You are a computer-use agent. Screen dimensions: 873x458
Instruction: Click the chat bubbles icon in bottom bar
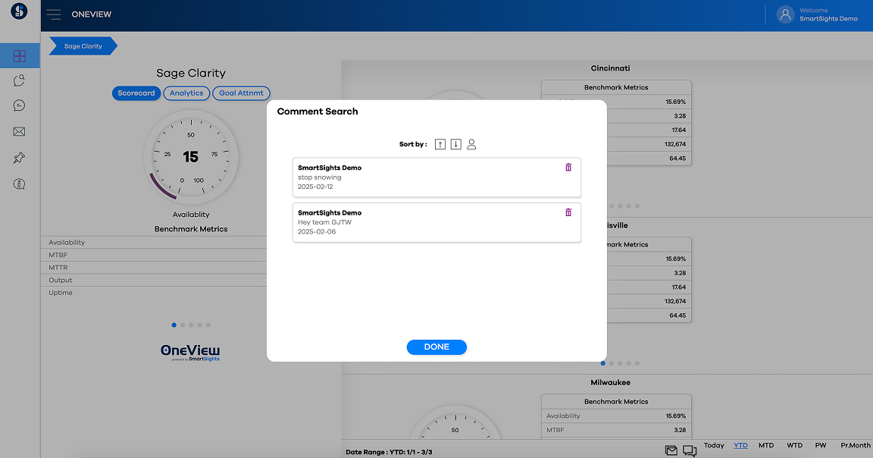(690, 450)
